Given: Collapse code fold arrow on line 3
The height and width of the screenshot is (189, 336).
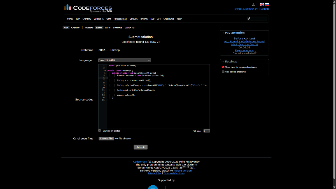Looking at the screenshot, I should [106, 71].
